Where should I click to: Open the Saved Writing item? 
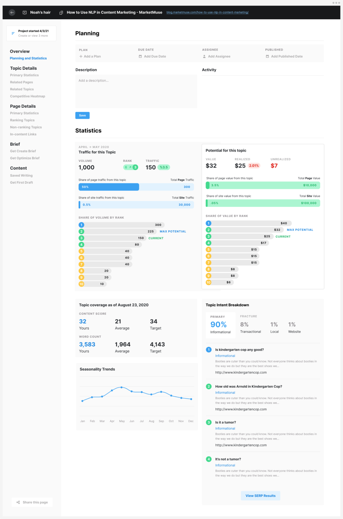tap(21, 175)
